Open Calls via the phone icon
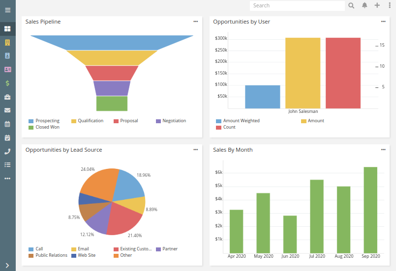The image size is (396, 271). (7, 151)
